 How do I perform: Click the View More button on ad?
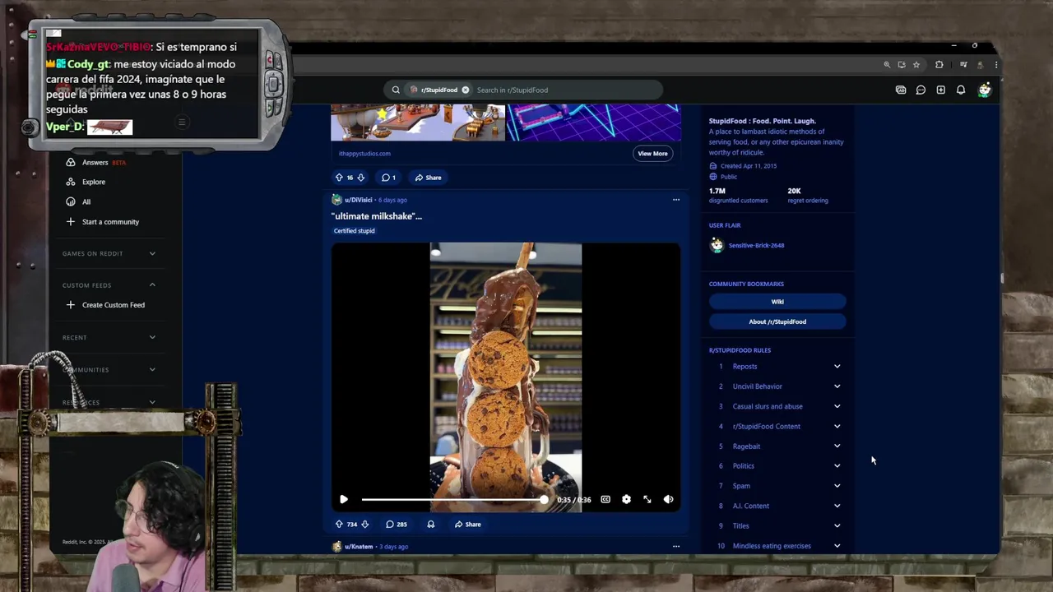point(652,153)
